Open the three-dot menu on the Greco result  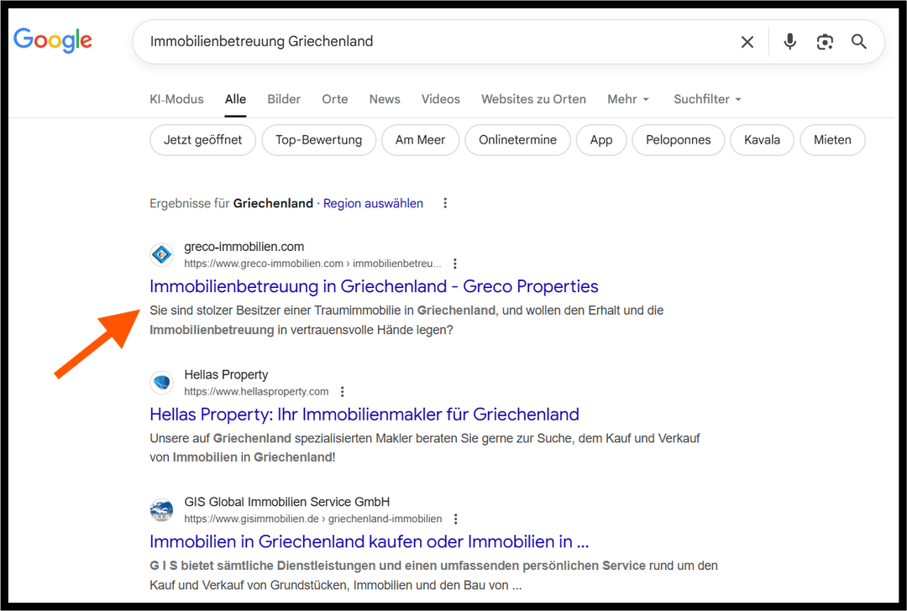point(454,263)
